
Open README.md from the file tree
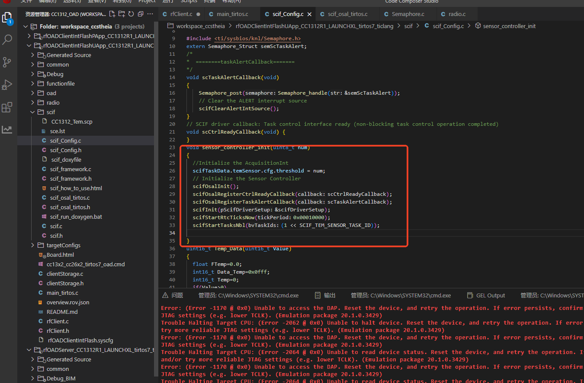[x=62, y=312]
